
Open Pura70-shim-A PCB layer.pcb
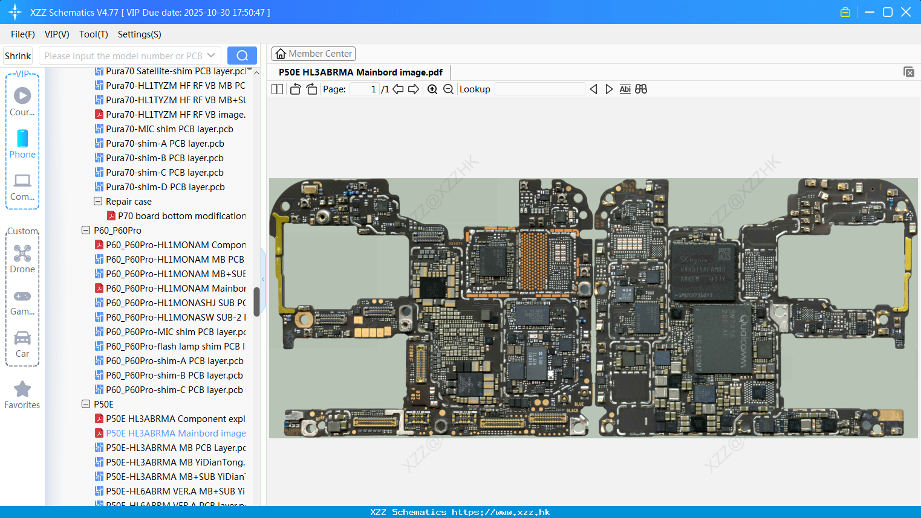click(x=160, y=144)
